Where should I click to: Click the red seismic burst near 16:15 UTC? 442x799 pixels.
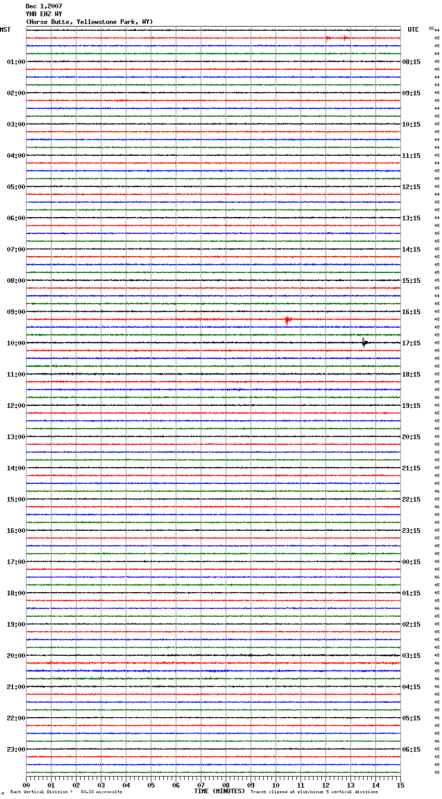click(x=289, y=320)
